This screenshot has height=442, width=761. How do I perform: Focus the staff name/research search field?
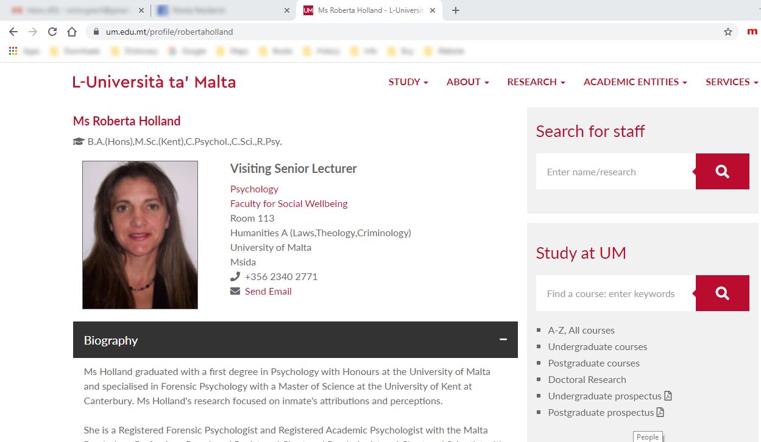(616, 172)
